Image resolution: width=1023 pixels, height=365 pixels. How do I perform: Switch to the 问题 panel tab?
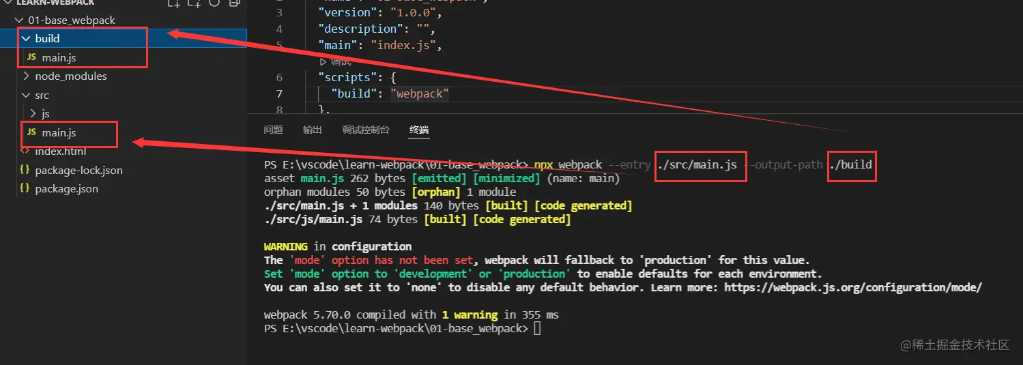pos(274,130)
